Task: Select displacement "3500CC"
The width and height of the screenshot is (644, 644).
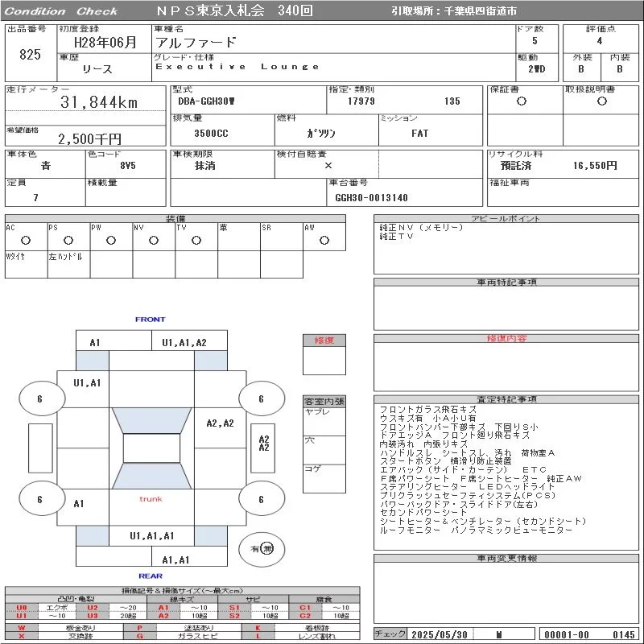Action: 211,134
